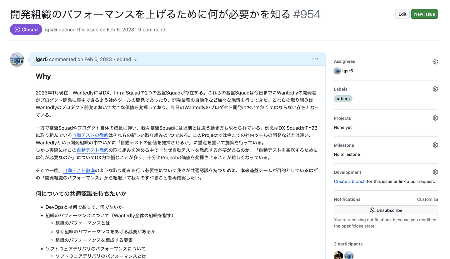Customize notification settings
Image resolution: width=450 pixels, height=259 pixels.
click(427, 199)
